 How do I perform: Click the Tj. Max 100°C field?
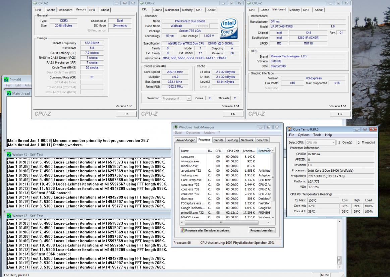point(323,201)
